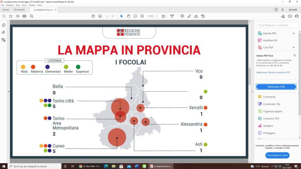Screen dimensions: 301x169
Task: Click the document vertical scrollbar thumb
Action: coord(249,76)
